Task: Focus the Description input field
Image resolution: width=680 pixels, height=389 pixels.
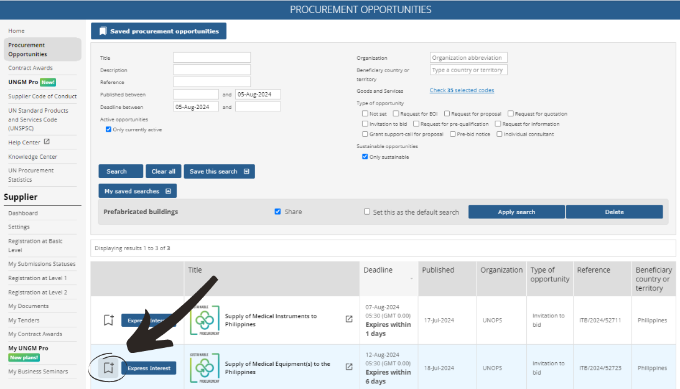Action: click(x=212, y=69)
